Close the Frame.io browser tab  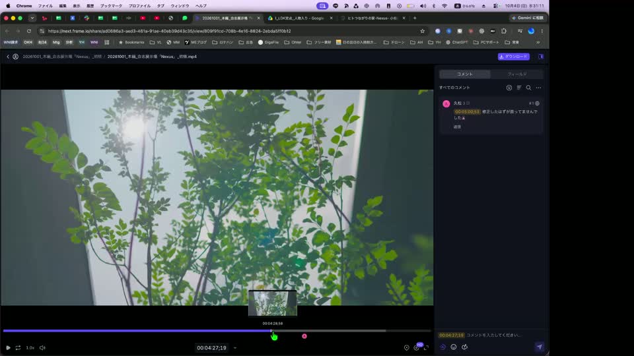(x=259, y=18)
